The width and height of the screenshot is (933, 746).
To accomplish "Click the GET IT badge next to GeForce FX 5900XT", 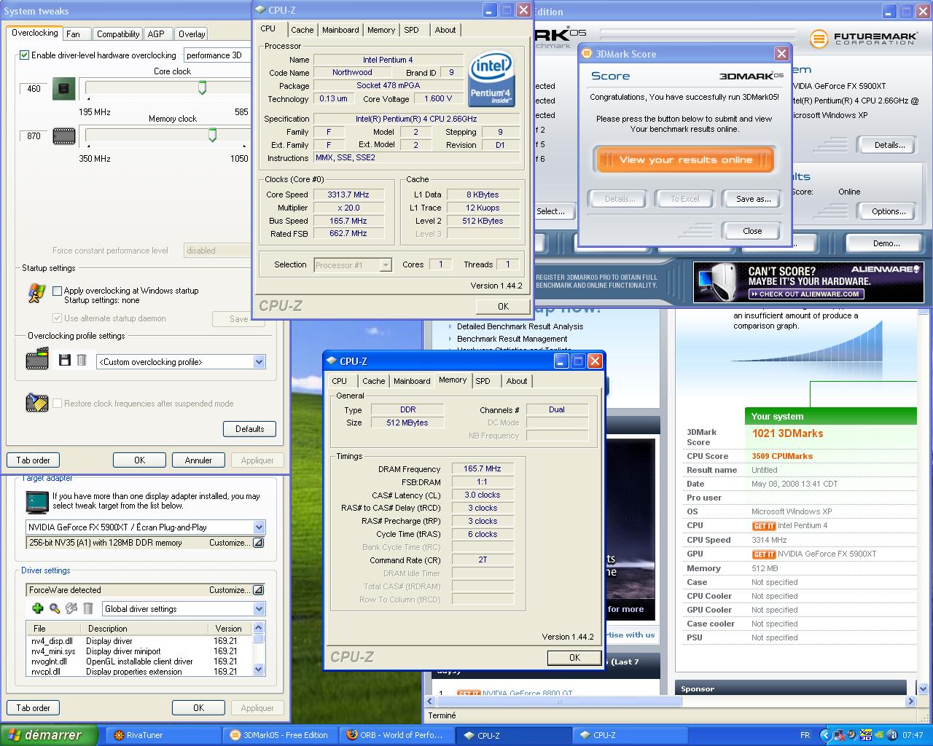I will [763, 554].
